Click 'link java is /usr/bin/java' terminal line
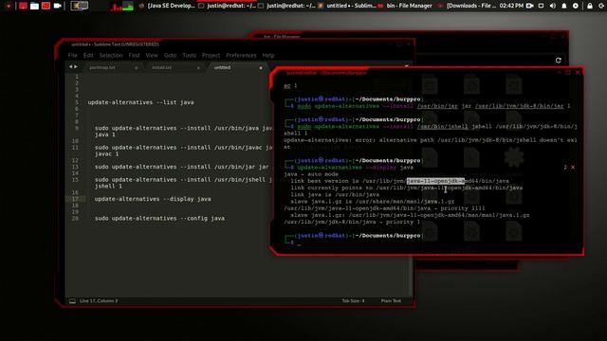607x341 pixels. coord(335,194)
